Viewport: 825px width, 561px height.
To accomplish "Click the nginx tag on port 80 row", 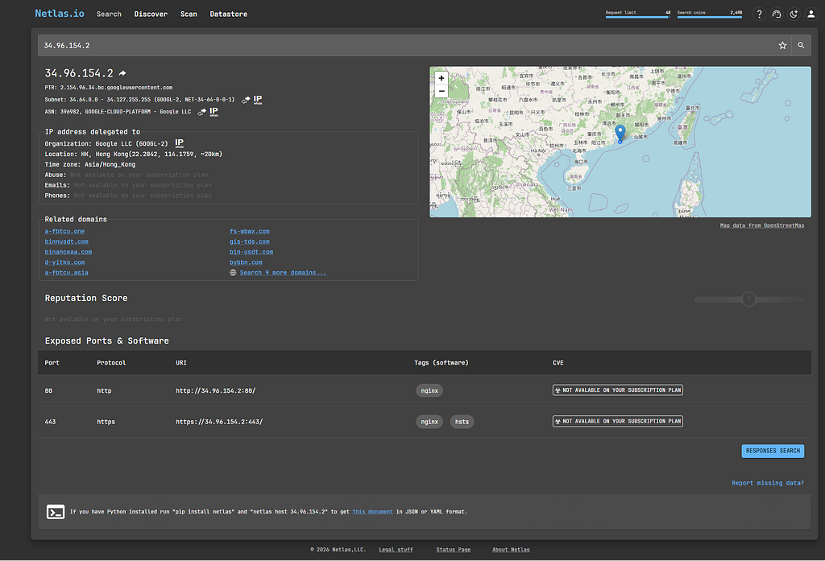I will point(429,390).
